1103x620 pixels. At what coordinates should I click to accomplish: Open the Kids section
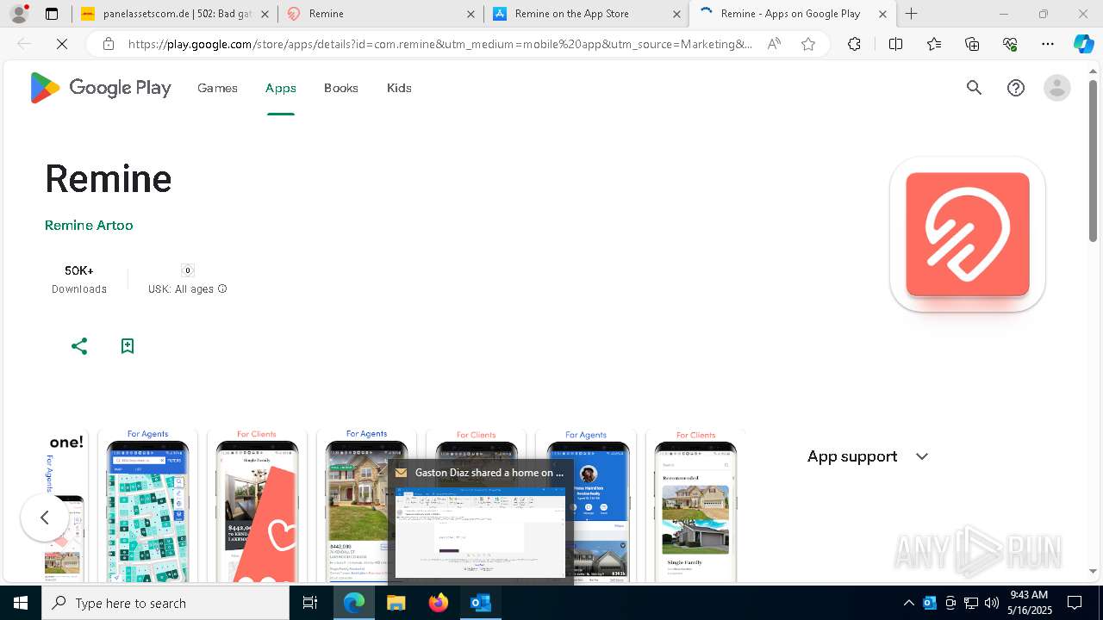[x=399, y=88]
